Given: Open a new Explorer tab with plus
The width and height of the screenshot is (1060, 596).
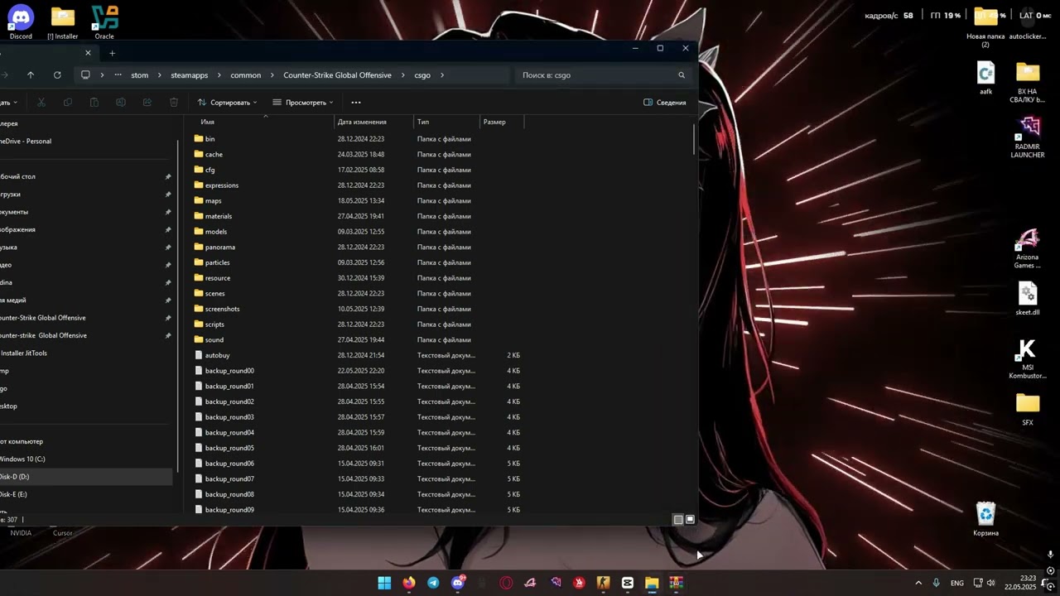Looking at the screenshot, I should (112, 53).
